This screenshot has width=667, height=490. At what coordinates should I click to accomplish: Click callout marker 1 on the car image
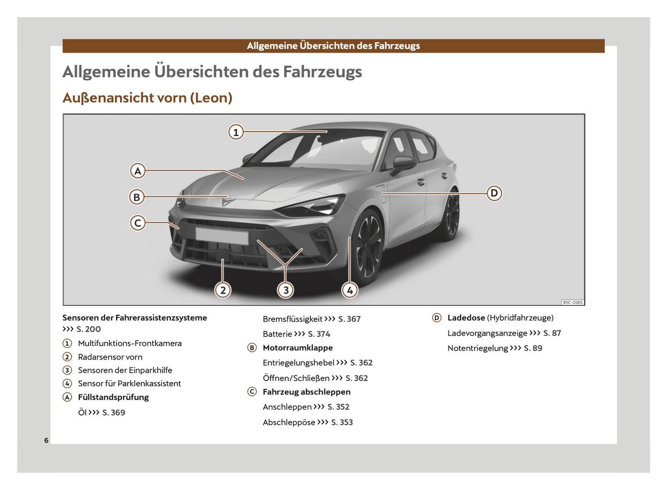coord(236,132)
